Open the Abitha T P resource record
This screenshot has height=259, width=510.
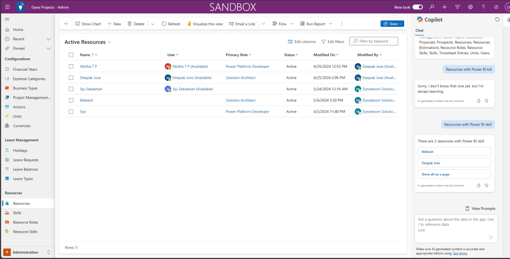[x=88, y=66]
